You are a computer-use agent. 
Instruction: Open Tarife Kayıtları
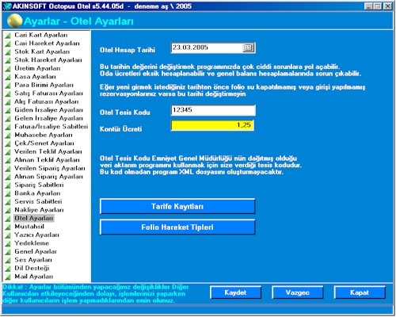point(177,206)
